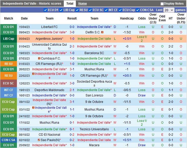Click San Lorenzo team name
Viewport: 187px width, 148px height.
point(94,95)
